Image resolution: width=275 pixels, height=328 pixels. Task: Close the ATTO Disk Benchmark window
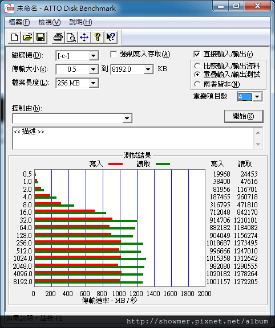257,6
